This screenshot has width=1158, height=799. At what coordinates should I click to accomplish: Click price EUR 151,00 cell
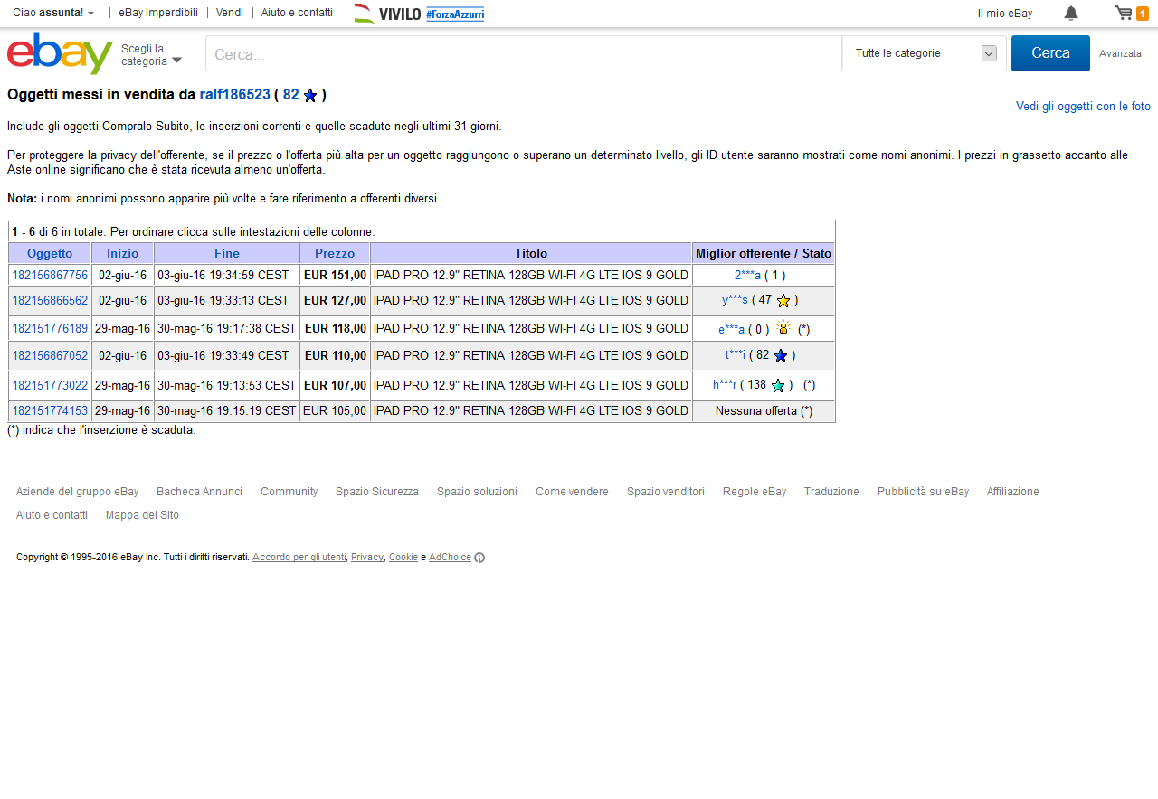click(x=335, y=275)
